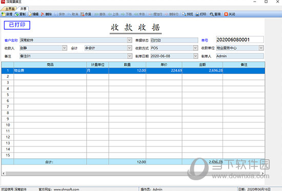The image size is (282, 191).
Task: Open the 收款人 dropdown
Action: [x=65, y=48]
